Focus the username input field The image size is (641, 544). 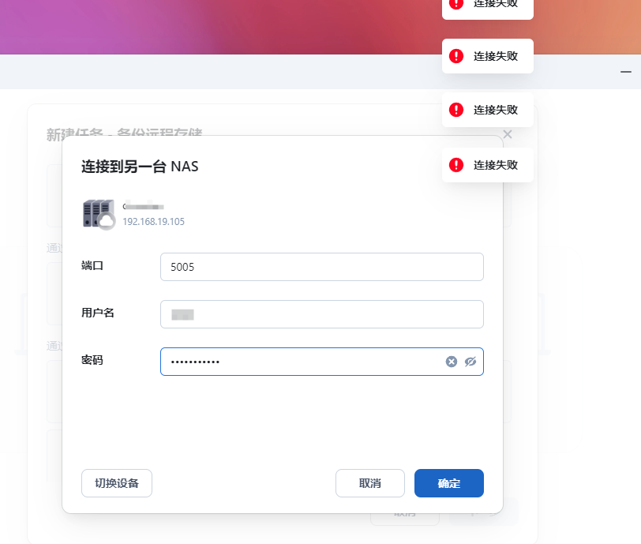coord(322,314)
